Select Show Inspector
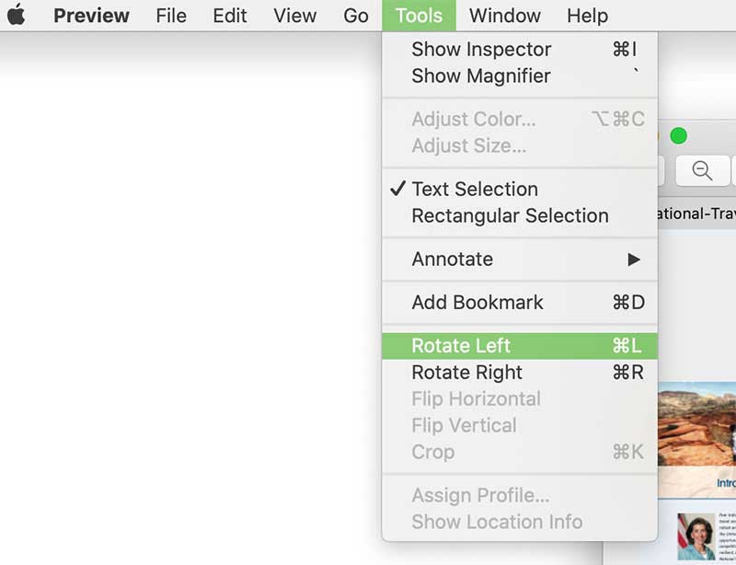Screen dimensions: 736x565 pos(481,50)
